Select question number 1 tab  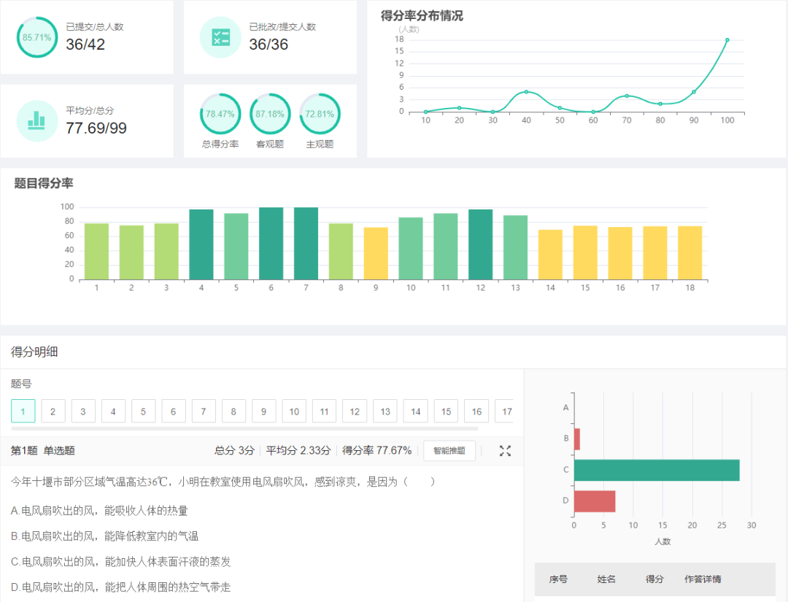coord(23,412)
